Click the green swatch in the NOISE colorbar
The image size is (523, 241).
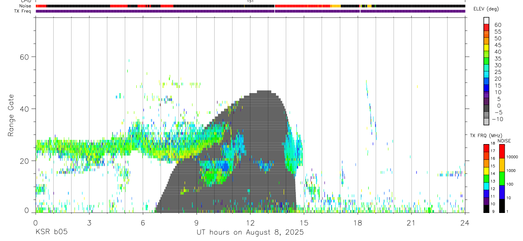502,179
